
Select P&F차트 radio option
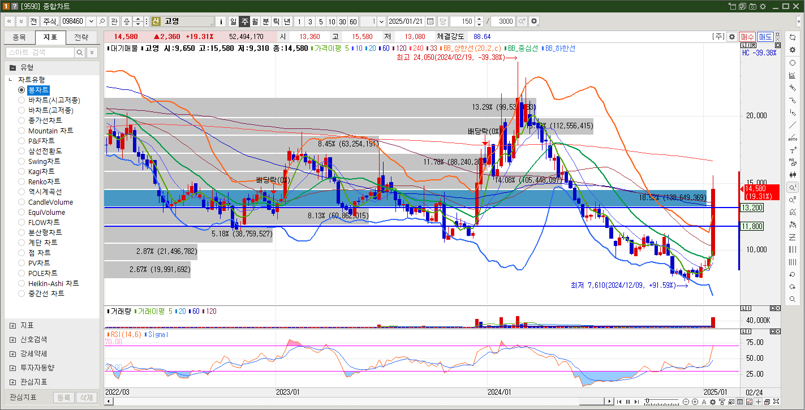coord(37,141)
